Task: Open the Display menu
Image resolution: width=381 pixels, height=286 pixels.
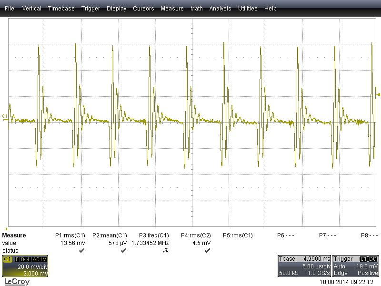Action: point(116,9)
